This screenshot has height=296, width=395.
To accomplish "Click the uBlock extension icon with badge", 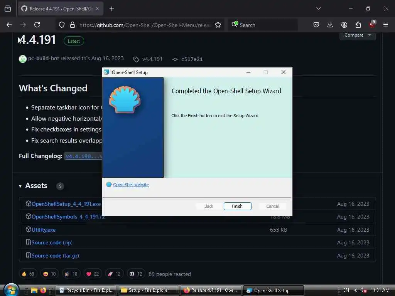I will pyautogui.click(x=372, y=24).
